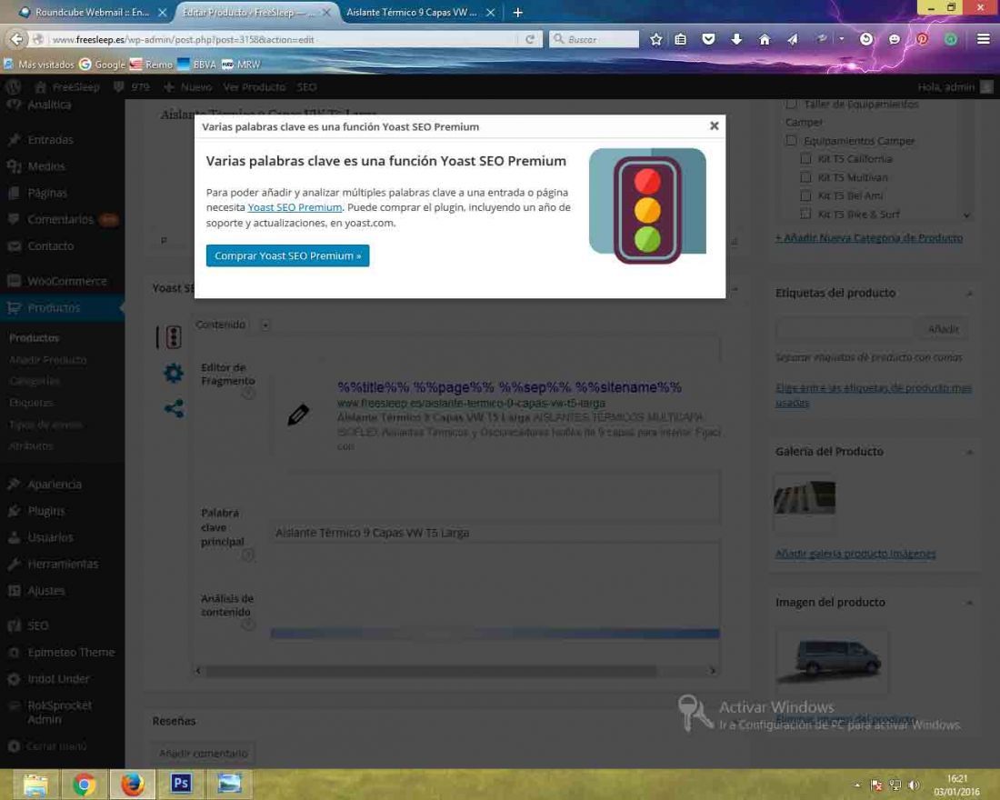Check the Taller de Equipamientos category
The image size is (1000, 800).
point(792,104)
